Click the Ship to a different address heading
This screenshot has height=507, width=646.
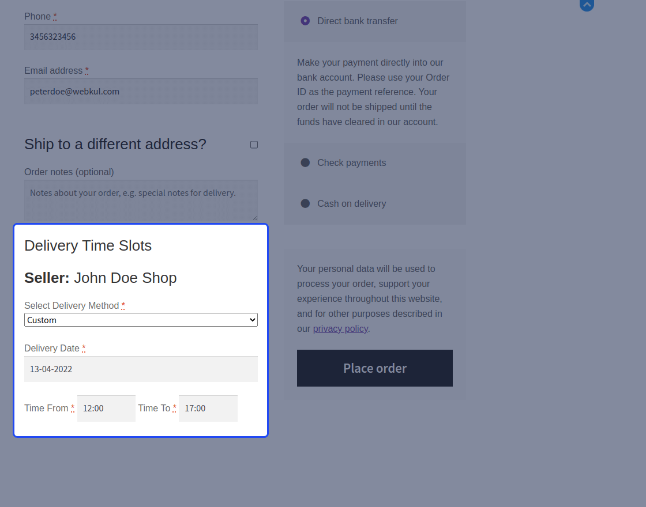[115, 145]
